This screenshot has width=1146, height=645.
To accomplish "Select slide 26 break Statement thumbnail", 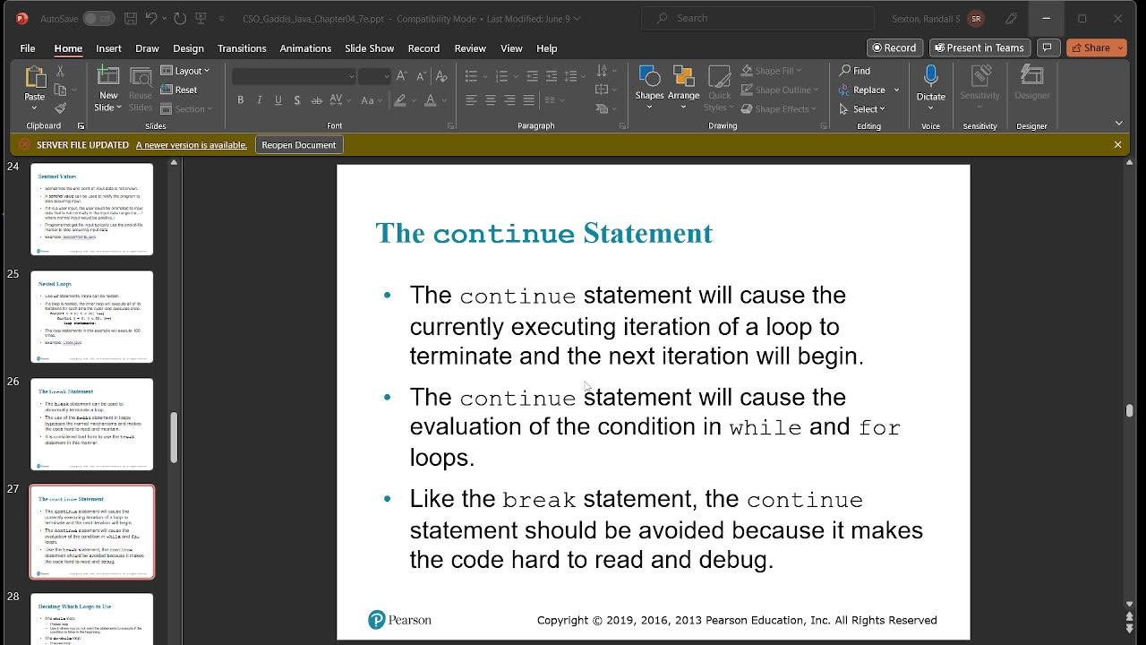I will 92,424.
